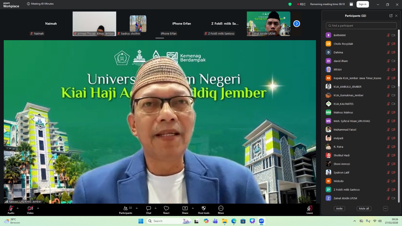The image size is (402, 226).
Task: Toggle Mahrus Mahrus's microphone icon
Action: point(388,112)
